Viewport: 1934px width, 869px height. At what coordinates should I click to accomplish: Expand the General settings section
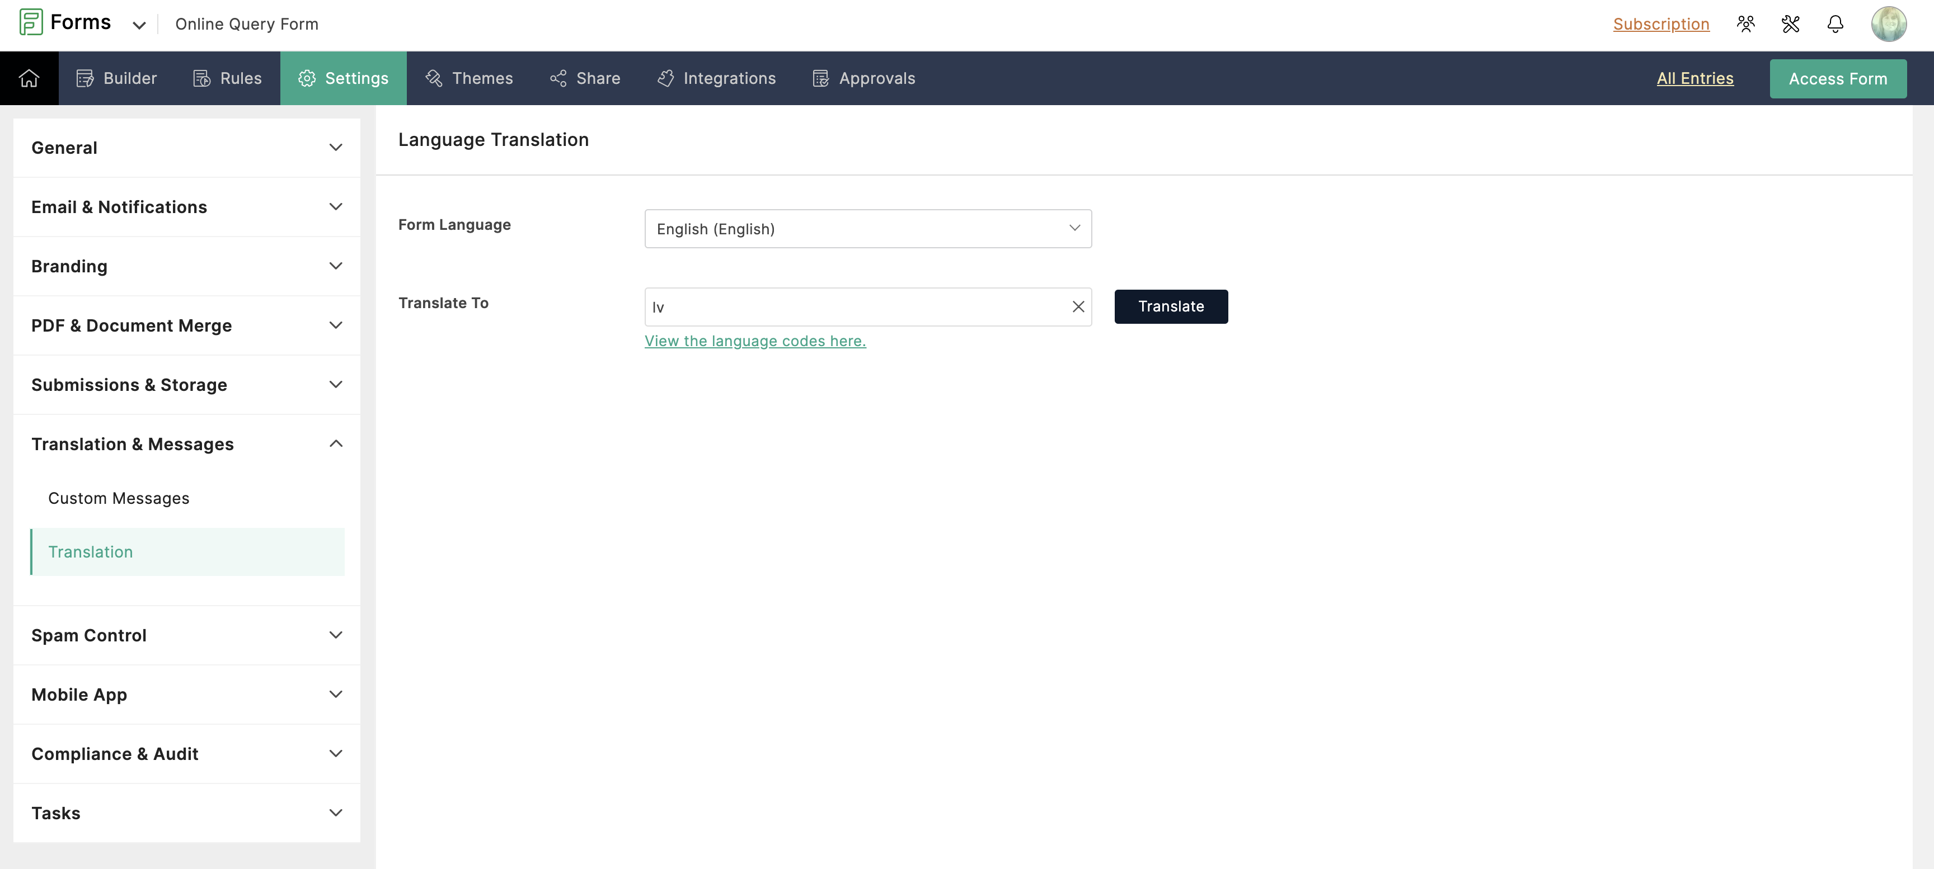pyautogui.click(x=186, y=148)
